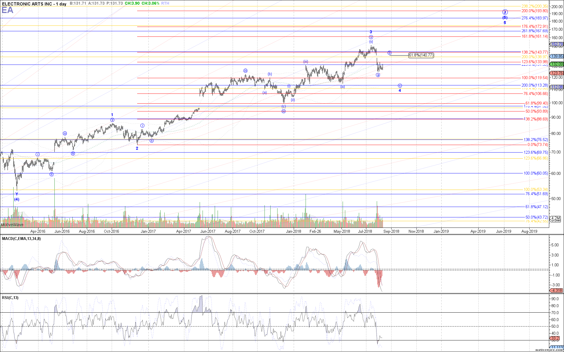Click the 238.2%(200.35) Fibonacci label

[535, 6]
